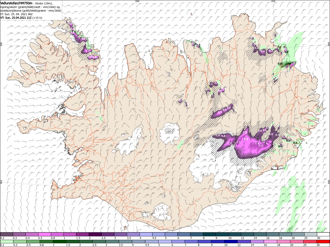
Task: Click the 'VT: Sun. 25.04.2021 21Z' valid time
Action: tap(16, 18)
